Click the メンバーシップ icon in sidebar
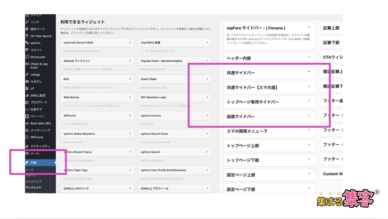Screen dimensions: 388x219 click(27, 130)
